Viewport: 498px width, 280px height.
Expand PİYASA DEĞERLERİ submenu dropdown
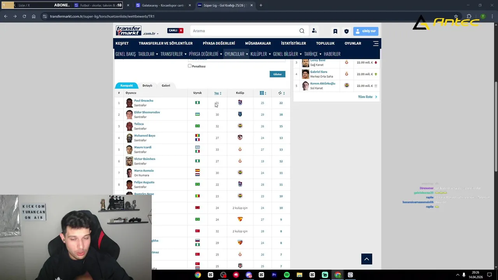click(x=205, y=54)
